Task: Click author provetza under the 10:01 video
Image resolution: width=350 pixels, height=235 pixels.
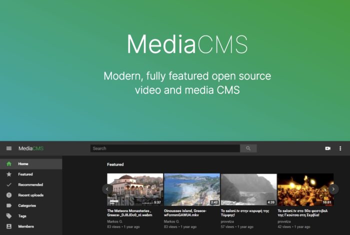Action: [x=284, y=221]
